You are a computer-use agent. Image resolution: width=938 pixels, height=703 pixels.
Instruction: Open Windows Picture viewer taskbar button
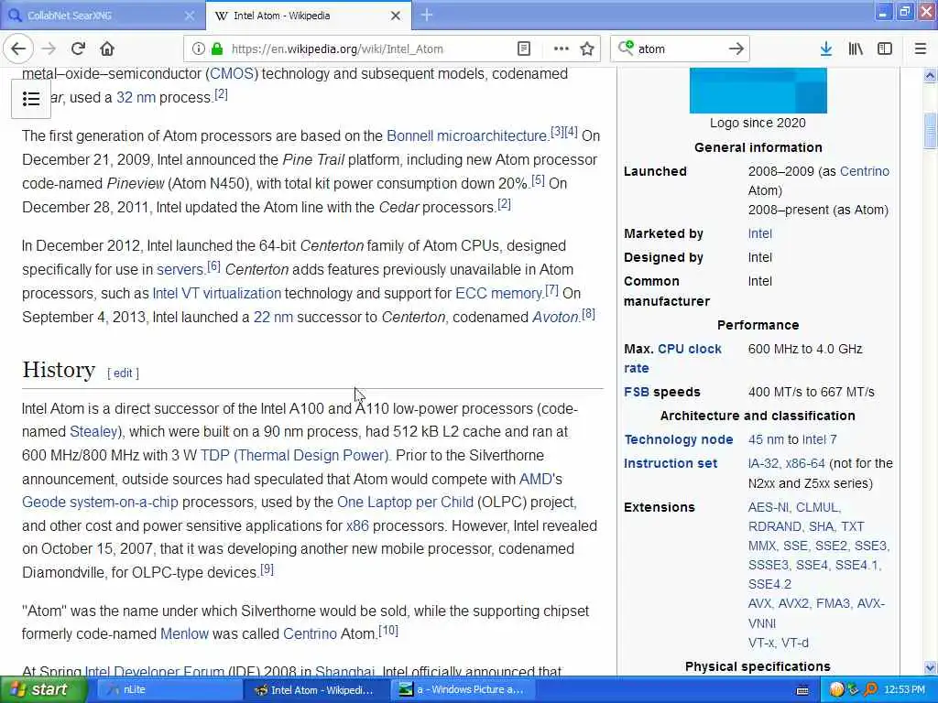[x=463, y=690]
